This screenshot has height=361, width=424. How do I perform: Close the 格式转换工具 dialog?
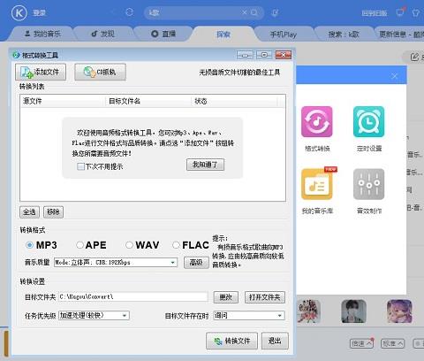[x=284, y=55]
